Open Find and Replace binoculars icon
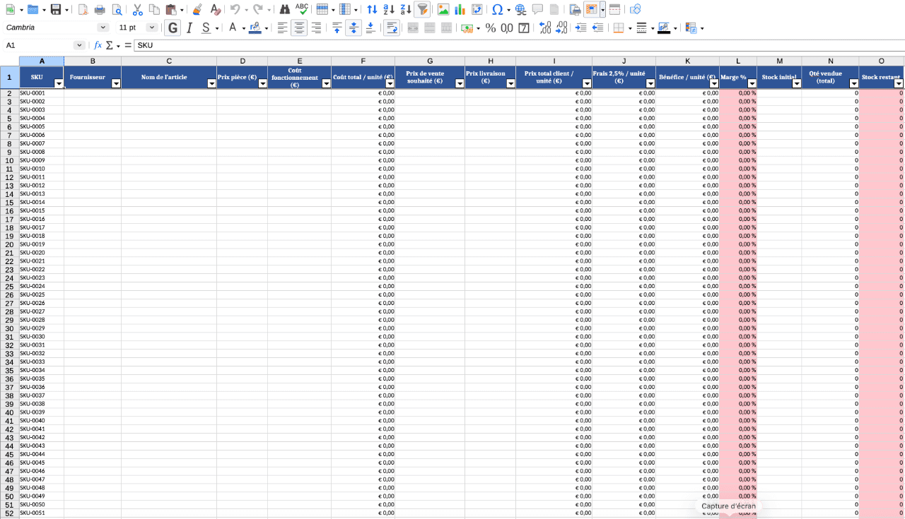Image resolution: width=905 pixels, height=519 pixels. pyautogui.click(x=285, y=9)
